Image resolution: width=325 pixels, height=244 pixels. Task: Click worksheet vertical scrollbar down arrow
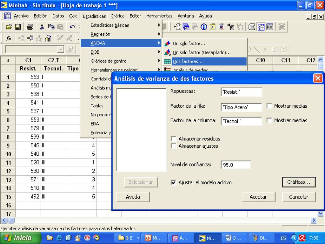pyautogui.click(x=321, y=213)
